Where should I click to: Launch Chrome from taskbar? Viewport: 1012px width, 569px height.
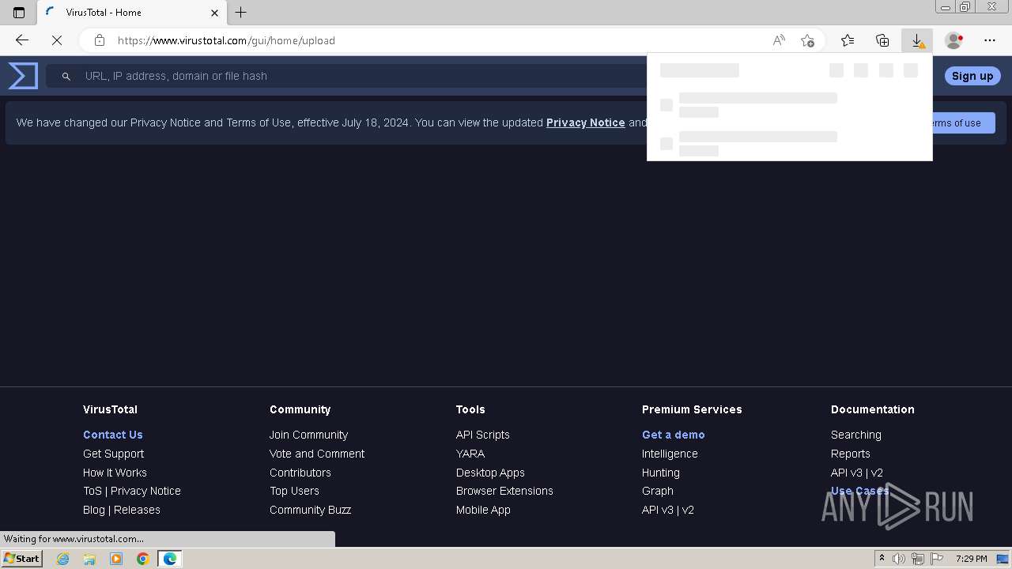tap(142, 559)
